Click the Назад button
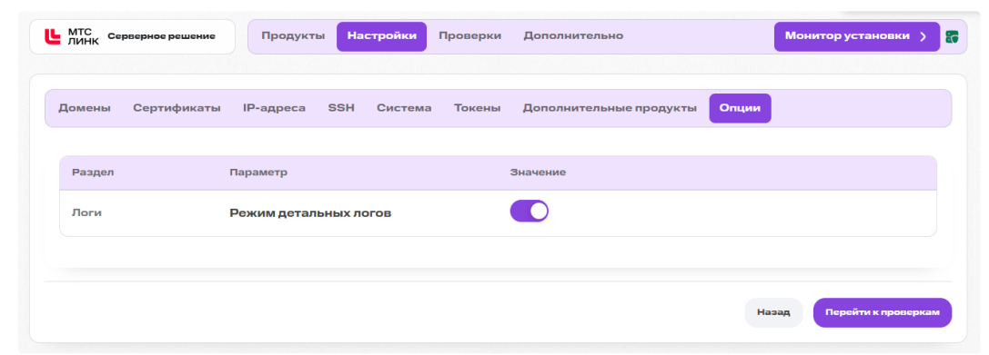The width and height of the screenshot is (989, 355). [x=774, y=313]
